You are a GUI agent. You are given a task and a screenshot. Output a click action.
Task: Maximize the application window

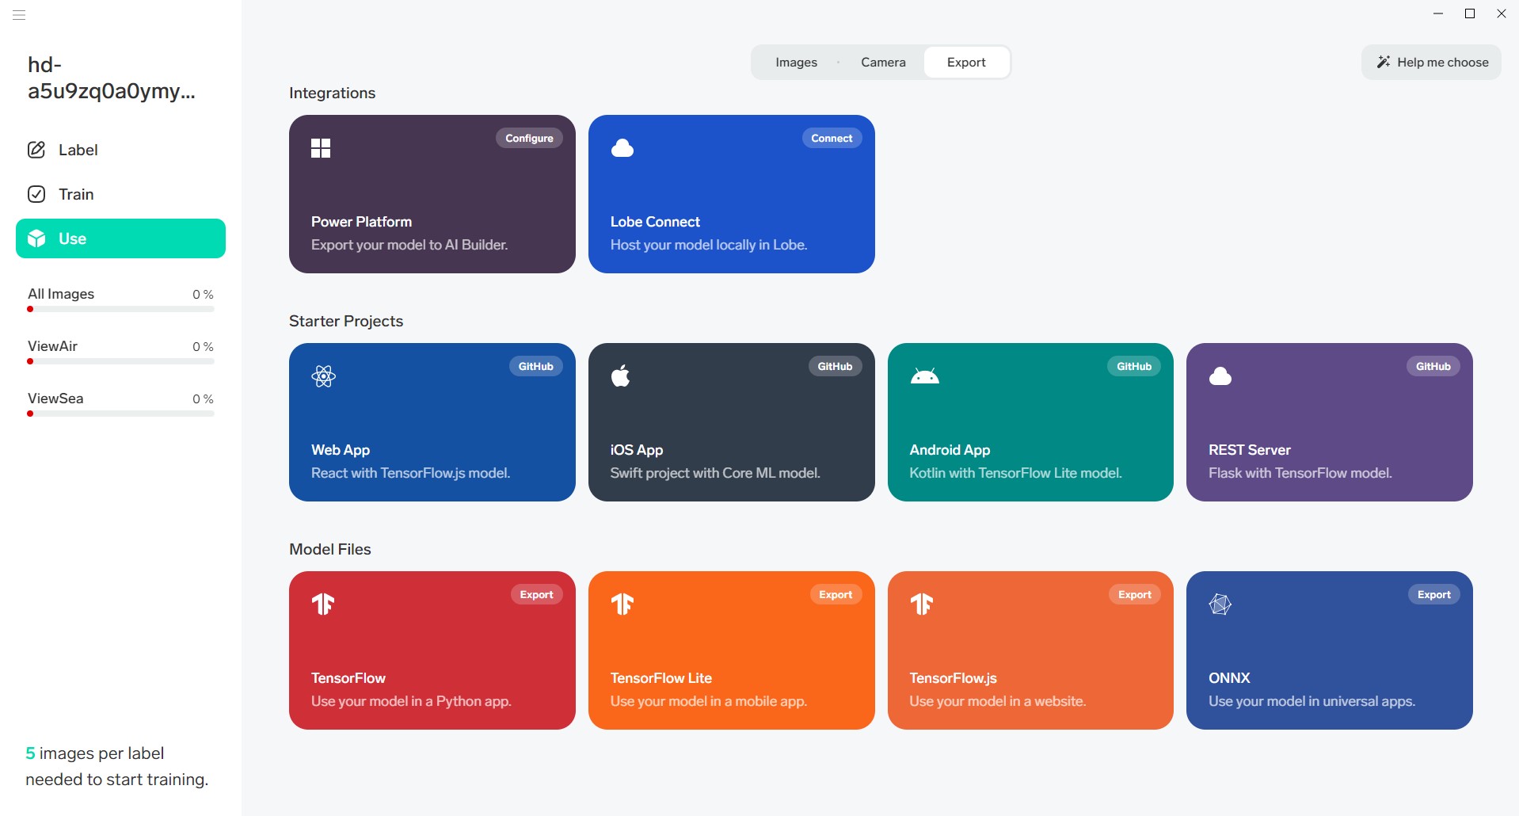tap(1470, 13)
